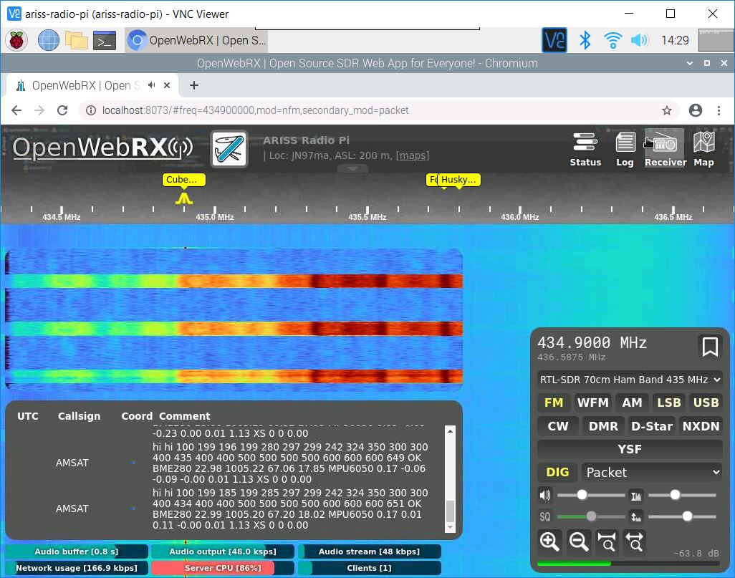The height and width of the screenshot is (578, 735).
Task: Open the terminal from the taskbar
Action: click(105, 40)
